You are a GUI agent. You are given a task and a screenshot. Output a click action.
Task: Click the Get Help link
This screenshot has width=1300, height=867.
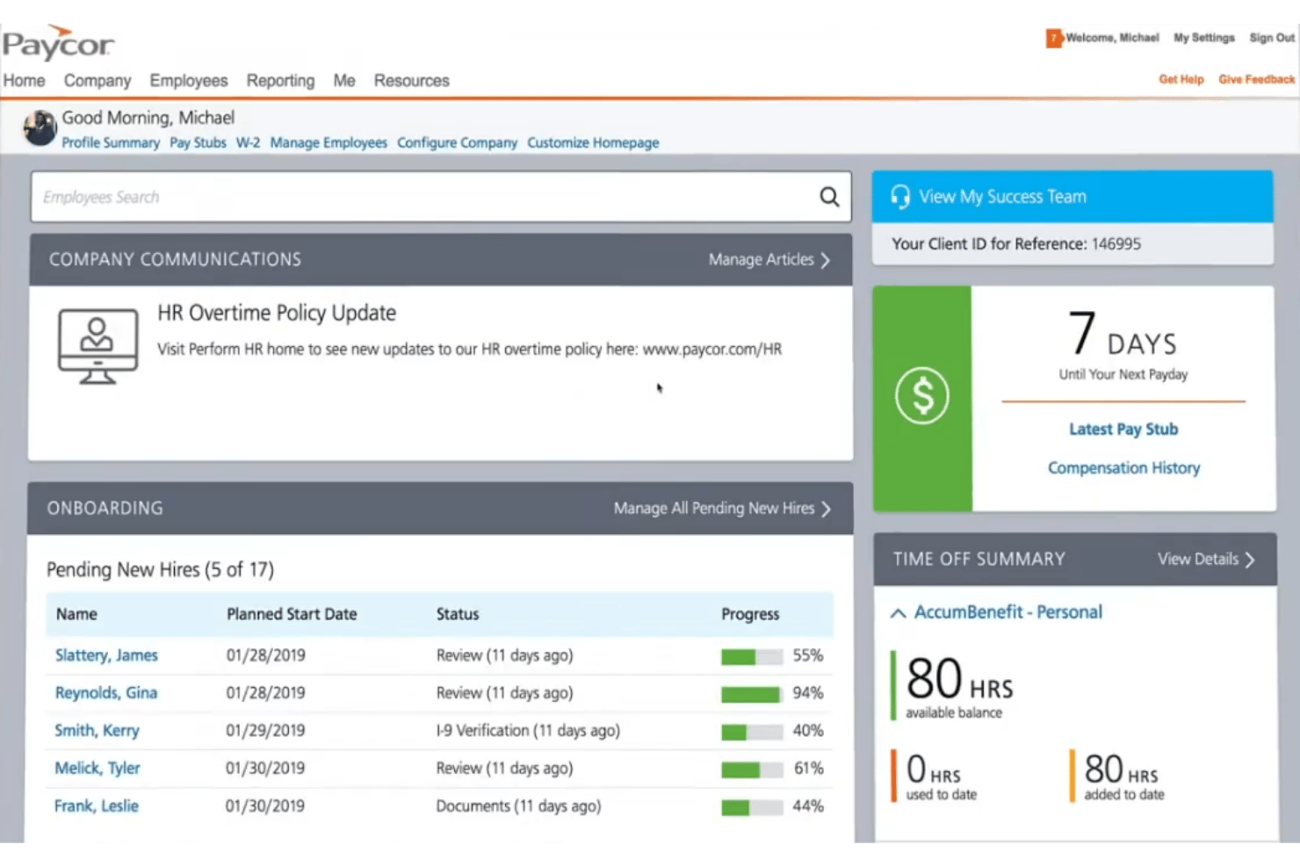tap(1181, 79)
